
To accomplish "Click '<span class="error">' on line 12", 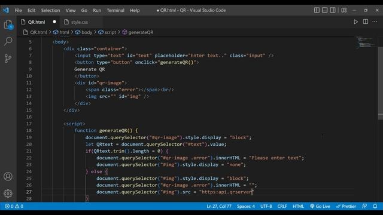I will 113,90.
